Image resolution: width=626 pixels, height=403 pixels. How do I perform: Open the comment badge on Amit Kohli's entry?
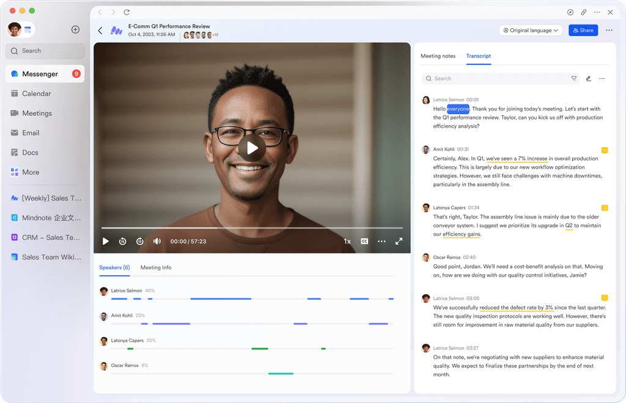[605, 150]
